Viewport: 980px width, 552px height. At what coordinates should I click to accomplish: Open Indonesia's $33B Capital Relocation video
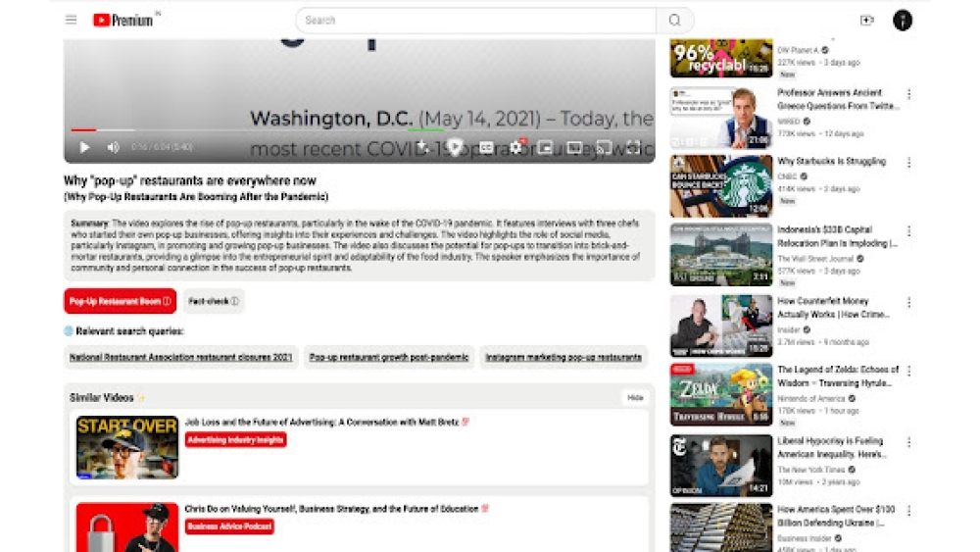pyautogui.click(x=838, y=236)
